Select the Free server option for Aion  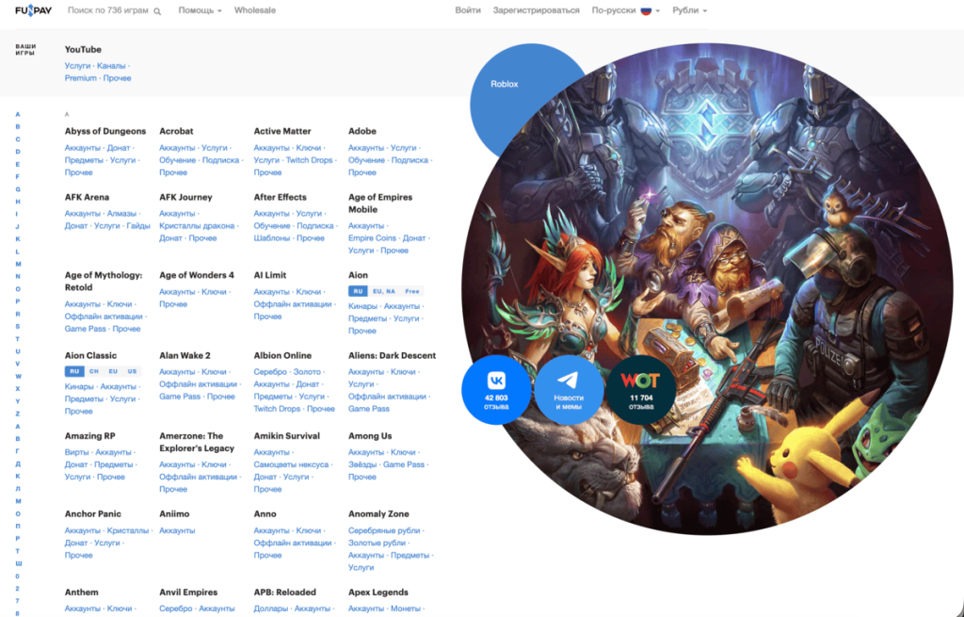[x=412, y=292]
